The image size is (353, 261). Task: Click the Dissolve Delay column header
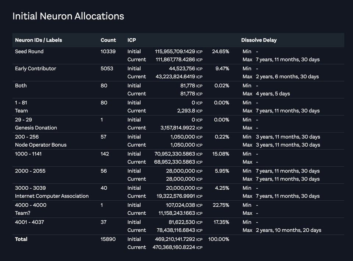[259, 40]
